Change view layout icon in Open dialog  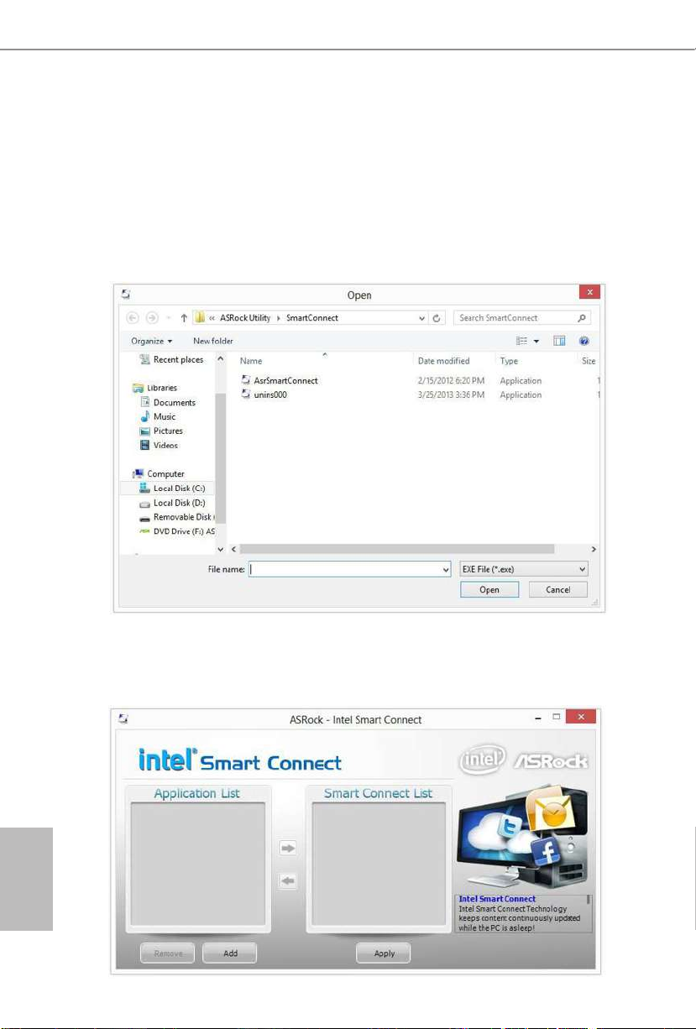tap(522, 342)
